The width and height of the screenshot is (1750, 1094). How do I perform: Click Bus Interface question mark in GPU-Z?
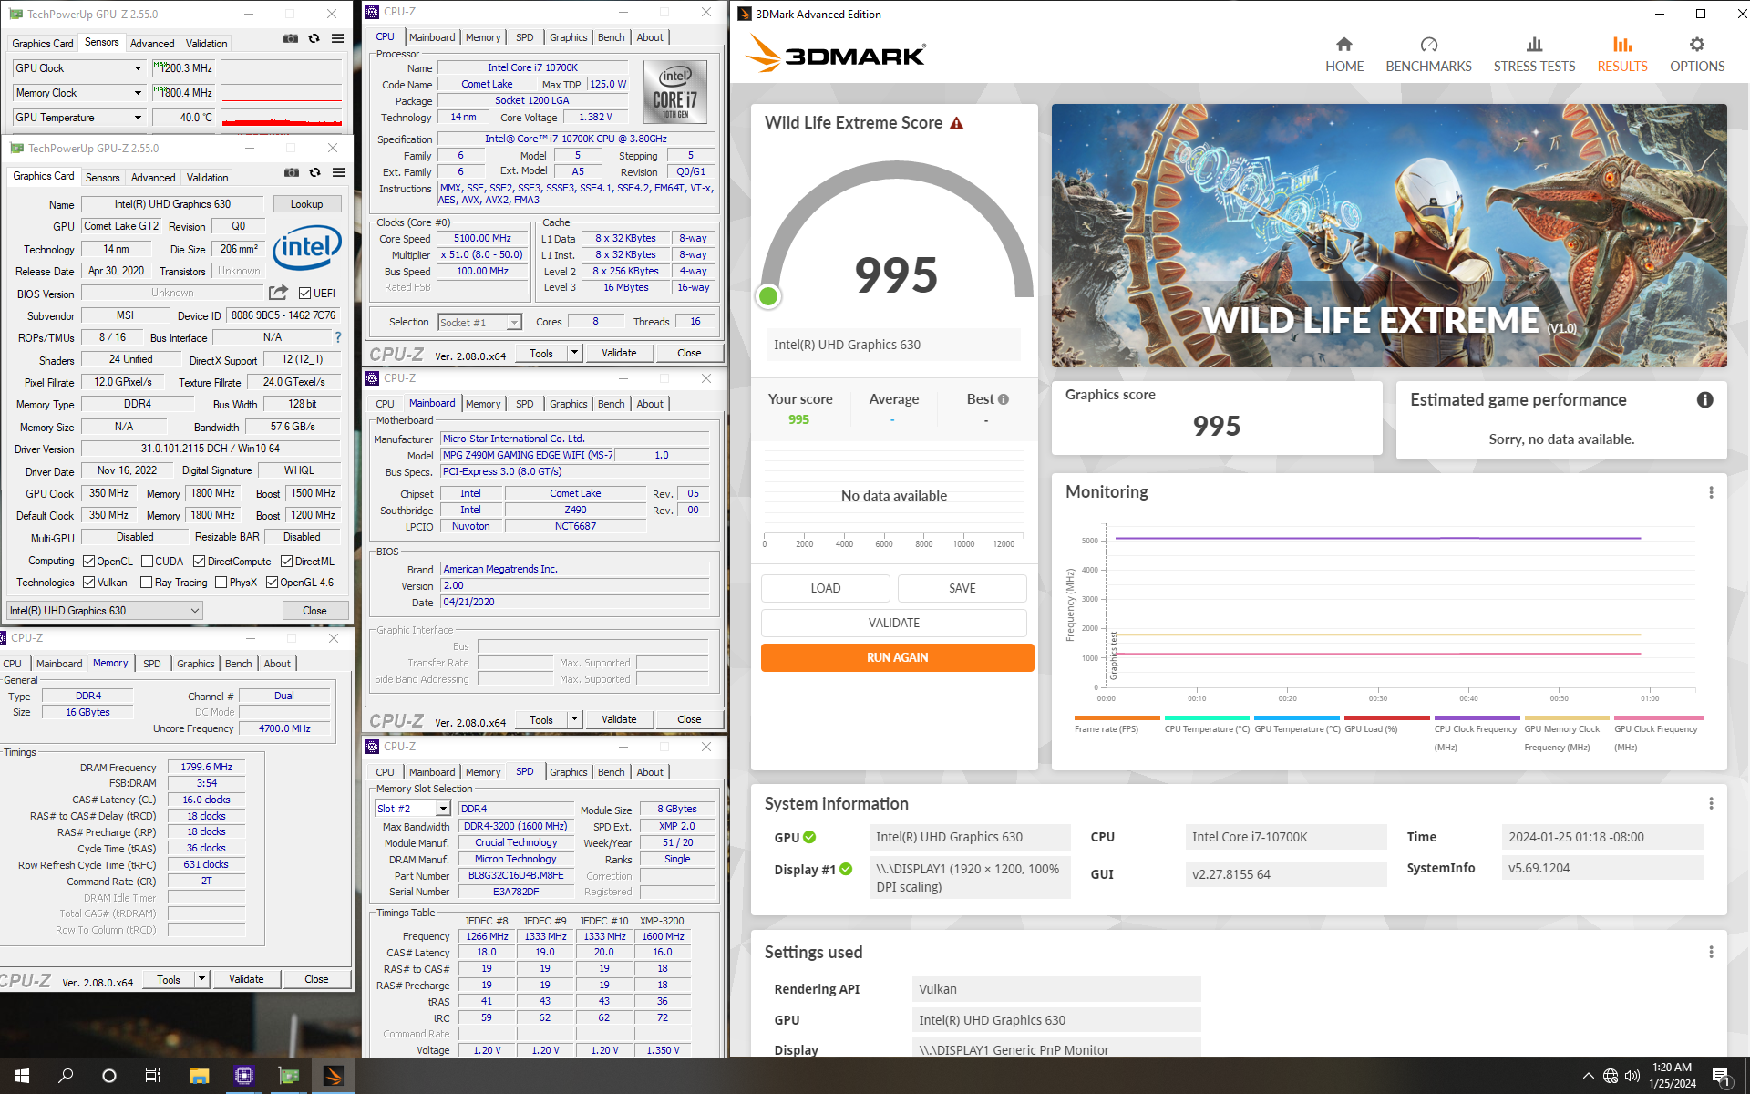[x=338, y=337]
